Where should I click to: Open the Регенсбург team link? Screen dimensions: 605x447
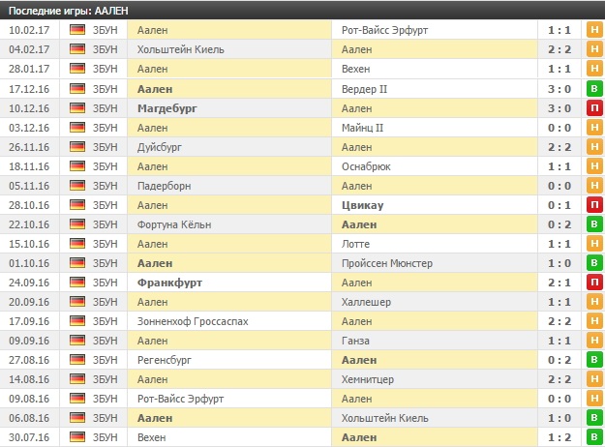click(165, 360)
